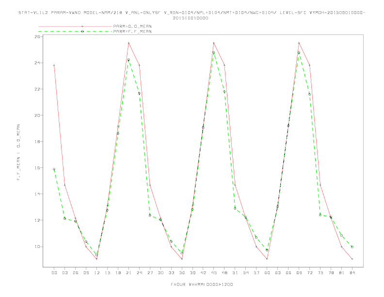384x297 pixels.
Task: Click the red plus data point at hour 00
Action: [x=54, y=66]
